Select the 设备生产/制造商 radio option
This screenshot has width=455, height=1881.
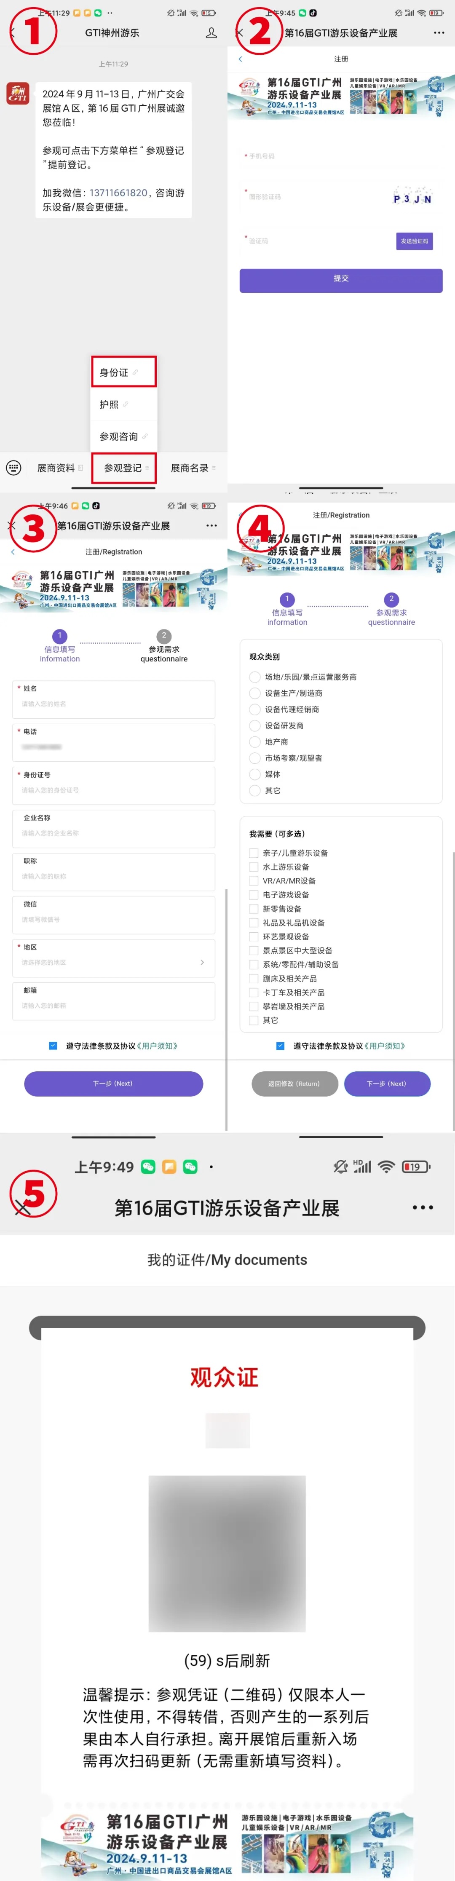(255, 693)
